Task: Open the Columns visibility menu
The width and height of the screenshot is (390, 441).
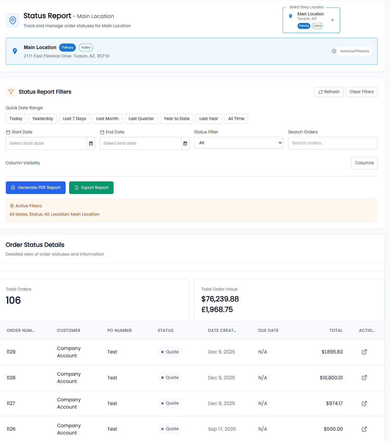Action: [364, 163]
